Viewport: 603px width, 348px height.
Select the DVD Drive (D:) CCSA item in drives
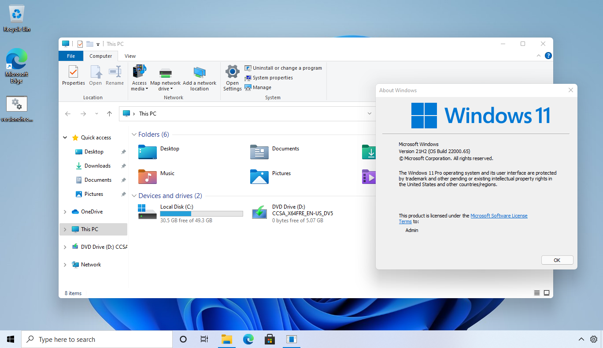click(292, 213)
